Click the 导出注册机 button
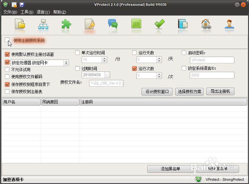This screenshot has width=249, height=184. point(220,91)
